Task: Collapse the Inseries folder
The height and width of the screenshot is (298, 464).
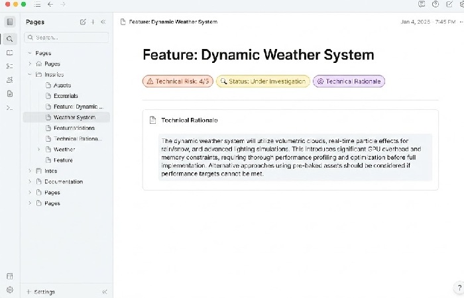Action: pyautogui.click(x=30, y=74)
